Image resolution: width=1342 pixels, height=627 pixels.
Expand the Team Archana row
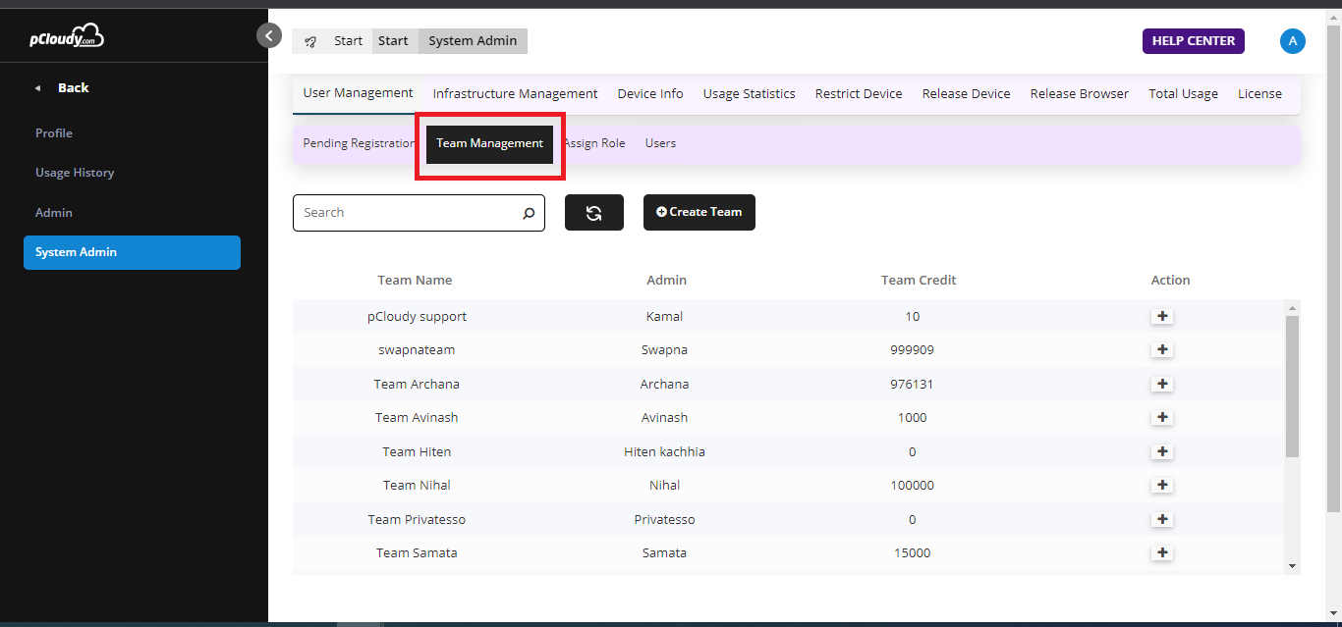coord(1162,384)
